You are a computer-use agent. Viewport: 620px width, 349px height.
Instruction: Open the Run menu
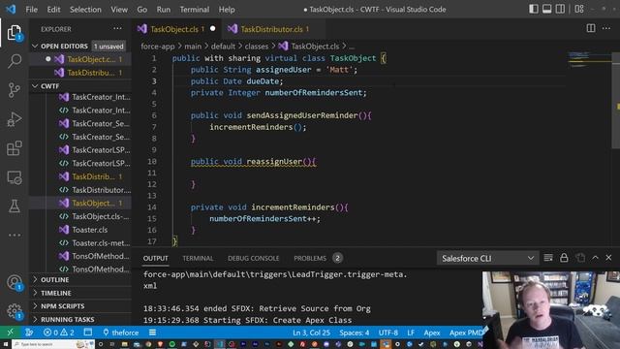pyautogui.click(x=164, y=10)
